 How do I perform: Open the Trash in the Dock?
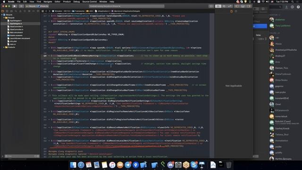228,165
